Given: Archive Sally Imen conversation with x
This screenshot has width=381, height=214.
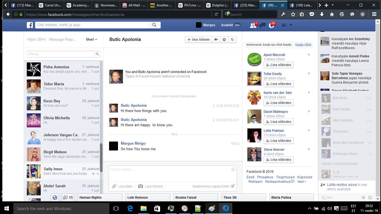Looking at the screenshot, I should coord(98,174).
